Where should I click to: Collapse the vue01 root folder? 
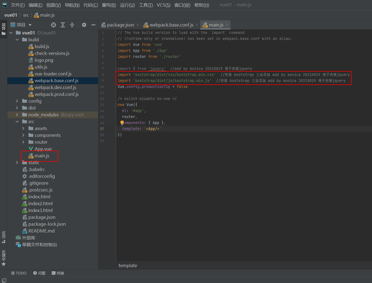(11, 33)
